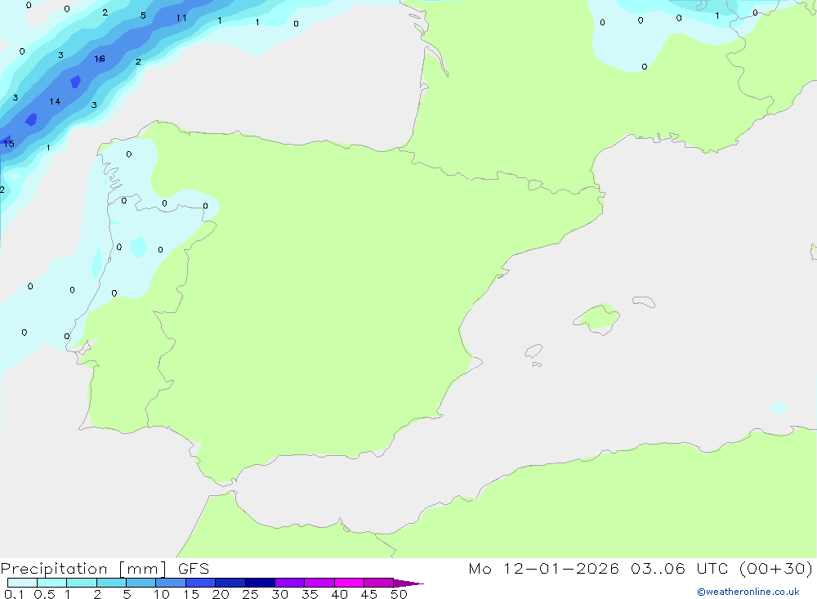Click the '11' precipitation value on the map
Image resolution: width=817 pixels, height=599 pixels.
(181, 18)
